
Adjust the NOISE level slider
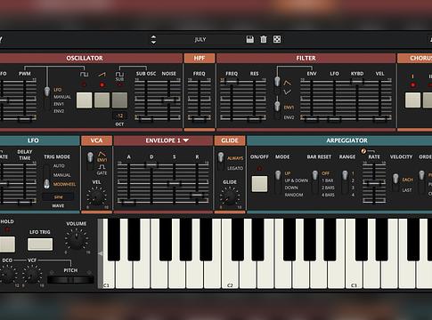[x=169, y=100]
